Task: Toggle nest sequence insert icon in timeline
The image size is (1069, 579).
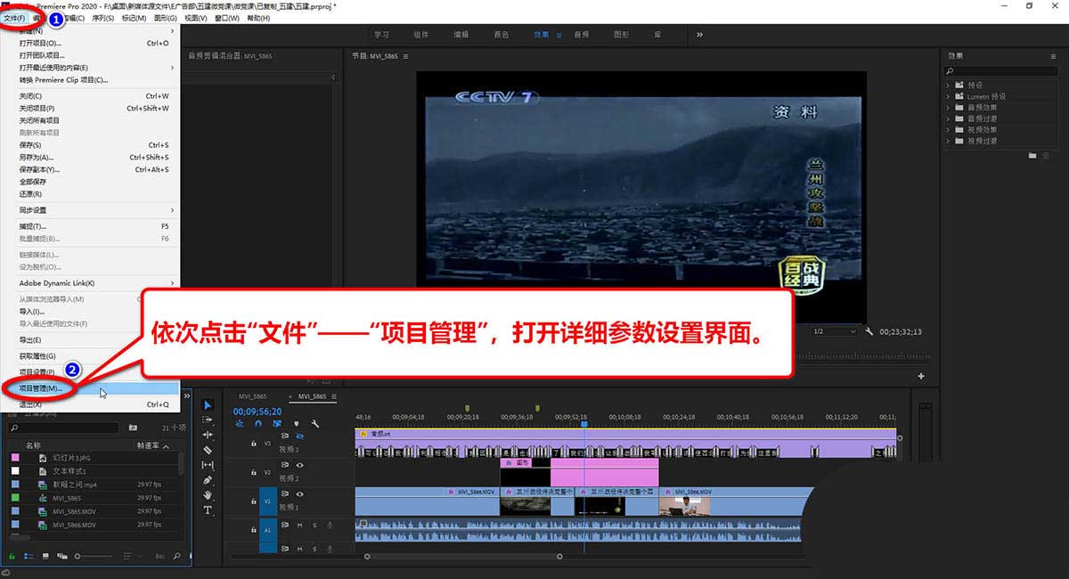Action: [x=239, y=424]
